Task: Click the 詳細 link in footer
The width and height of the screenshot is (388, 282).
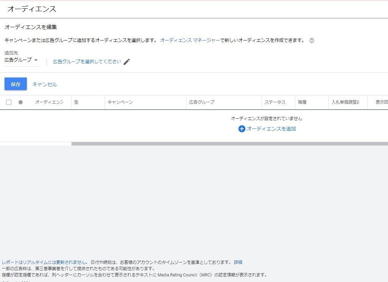Action: (x=238, y=262)
